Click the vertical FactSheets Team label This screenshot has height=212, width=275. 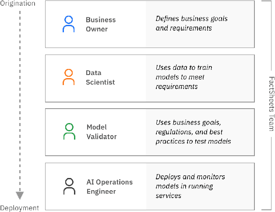coord(271,105)
